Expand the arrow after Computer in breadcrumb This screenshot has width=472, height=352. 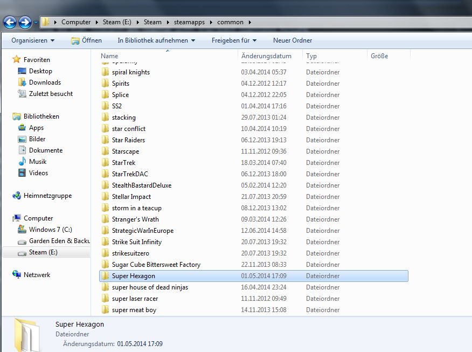(96, 22)
